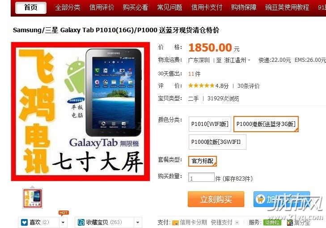
Task: Toggle the 官方标配 package option
Action: pos(203,161)
